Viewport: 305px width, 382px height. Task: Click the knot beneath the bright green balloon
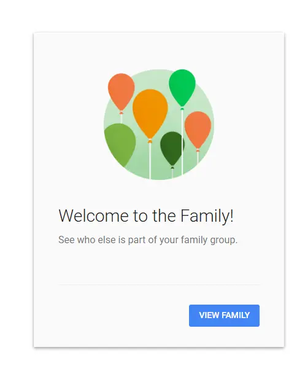[x=182, y=108]
